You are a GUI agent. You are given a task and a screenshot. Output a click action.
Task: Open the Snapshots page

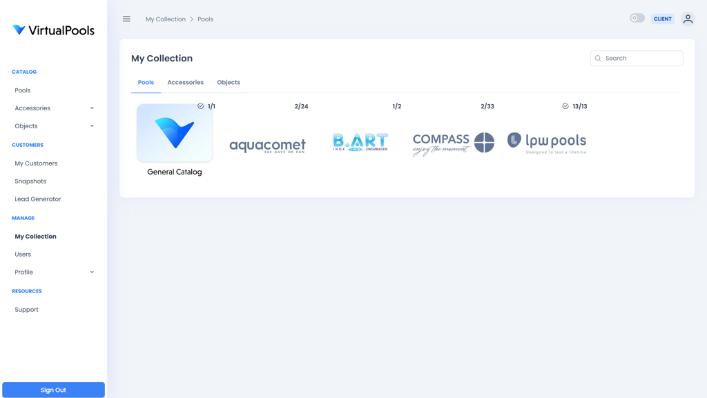(x=30, y=181)
